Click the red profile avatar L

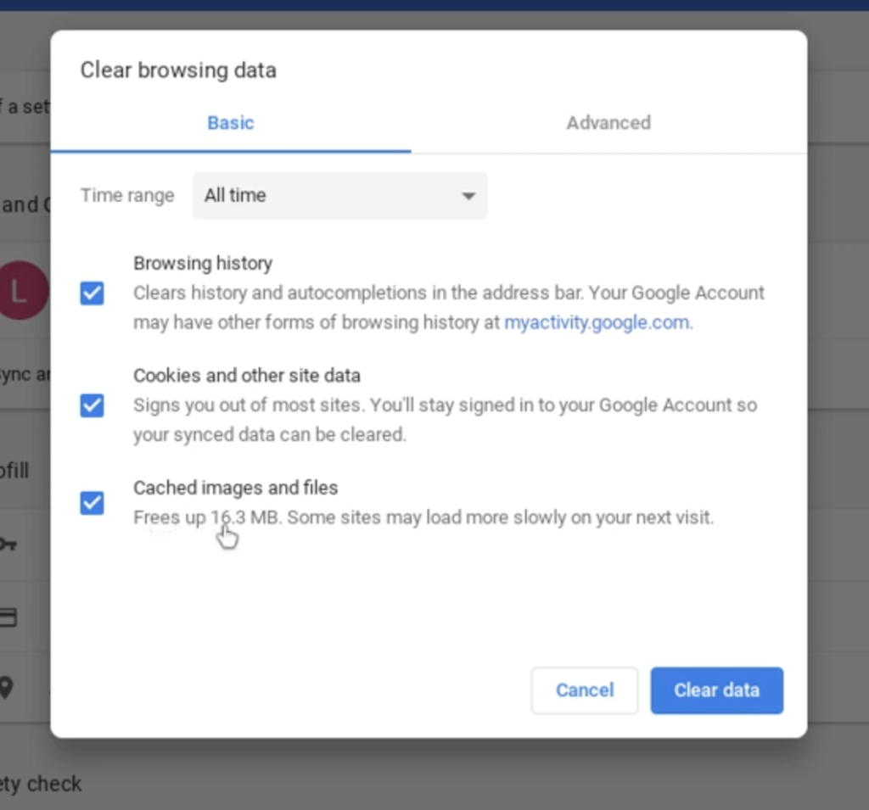point(23,290)
